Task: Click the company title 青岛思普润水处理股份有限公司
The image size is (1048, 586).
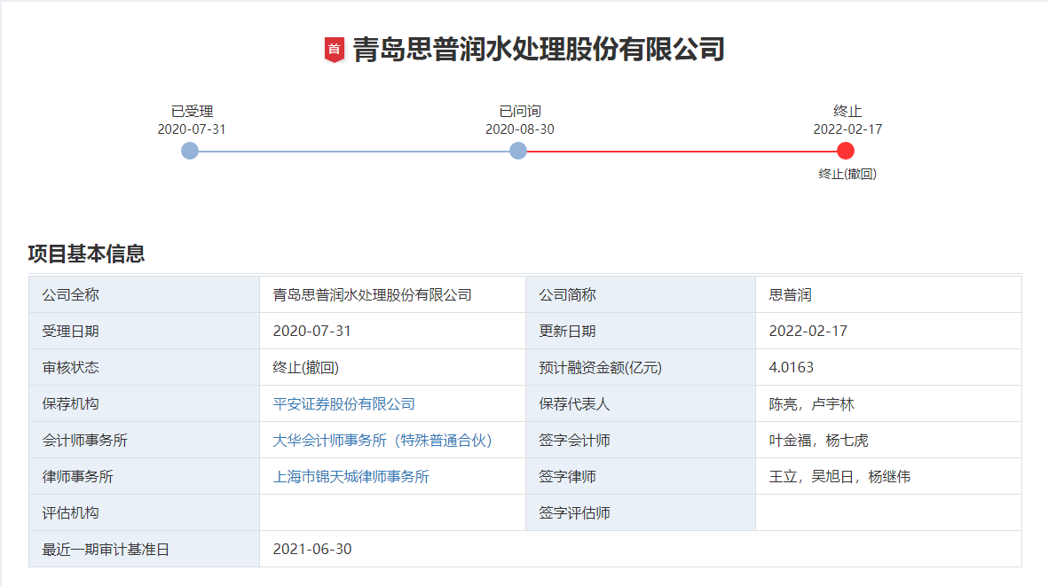Action: pyautogui.click(x=539, y=49)
